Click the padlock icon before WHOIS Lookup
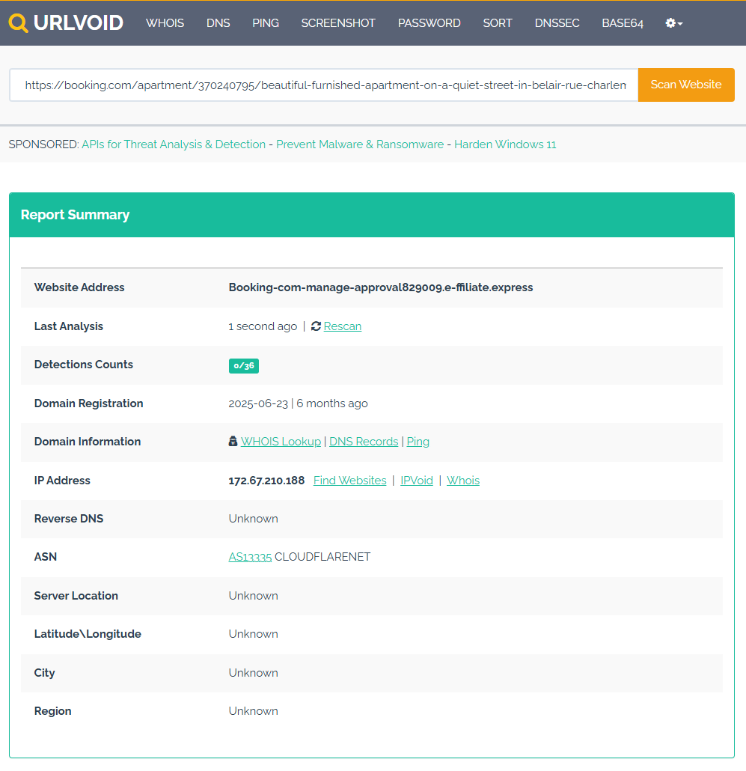 click(233, 441)
